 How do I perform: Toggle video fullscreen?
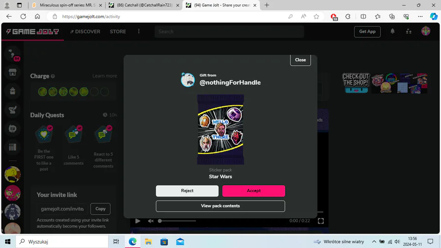[x=320, y=221]
